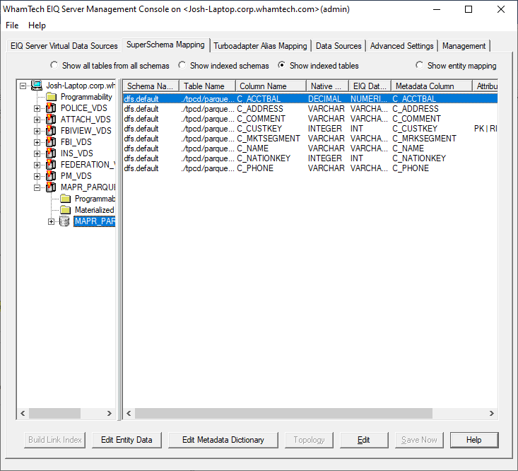Image resolution: width=518 pixels, height=471 pixels.
Task: Sort by the Schema Name column header
Action: (x=151, y=86)
